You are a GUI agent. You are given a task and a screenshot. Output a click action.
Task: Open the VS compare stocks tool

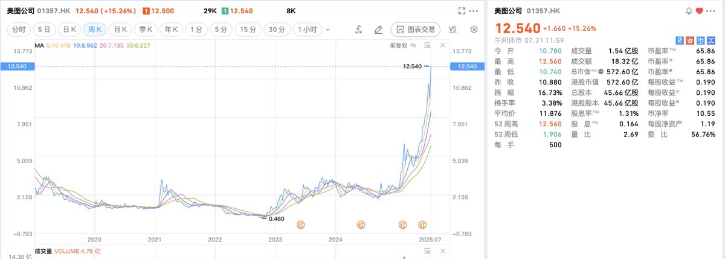[x=454, y=29]
